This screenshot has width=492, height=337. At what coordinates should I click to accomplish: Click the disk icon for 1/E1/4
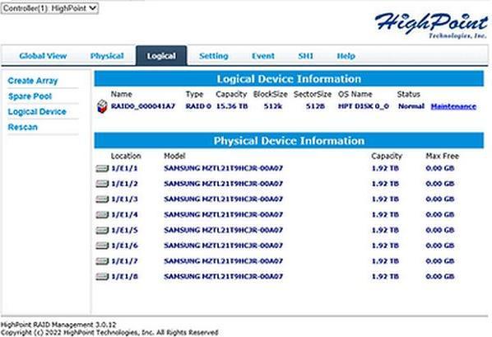(x=102, y=215)
